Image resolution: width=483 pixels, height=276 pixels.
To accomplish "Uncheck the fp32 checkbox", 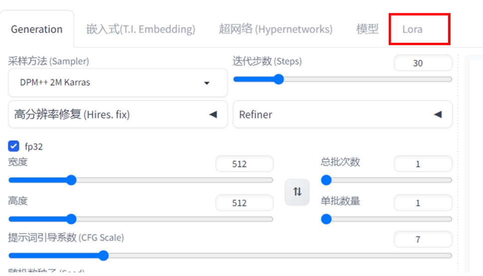I will pyautogui.click(x=14, y=146).
